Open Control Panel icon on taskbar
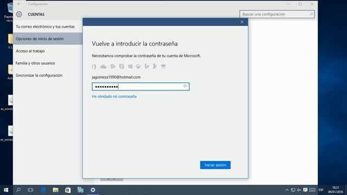 point(80,190)
